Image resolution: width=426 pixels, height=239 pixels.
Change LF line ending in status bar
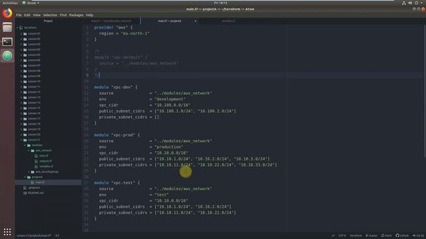click(333, 236)
